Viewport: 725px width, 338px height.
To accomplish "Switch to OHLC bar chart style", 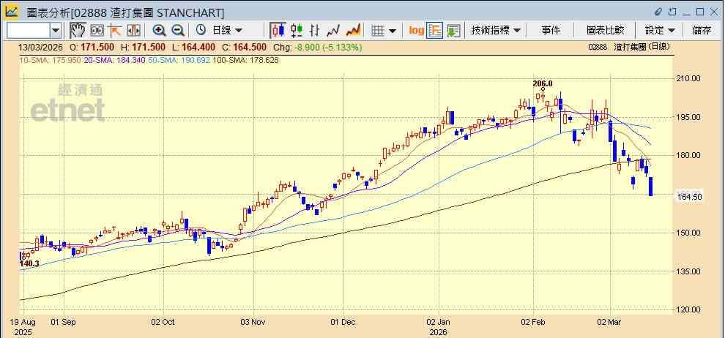I will click(x=314, y=31).
